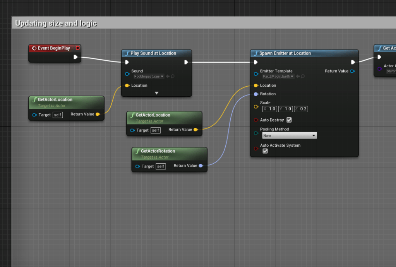396x267 pixels.
Task: Click the Scale X value field
Action: (x=270, y=109)
